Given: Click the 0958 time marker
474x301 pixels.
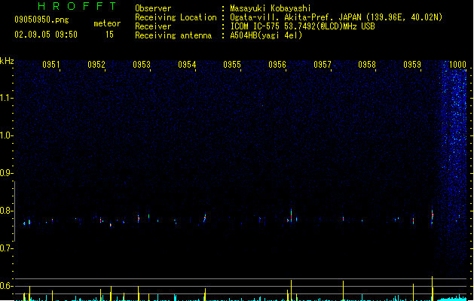Looking at the screenshot, I should (367, 65).
